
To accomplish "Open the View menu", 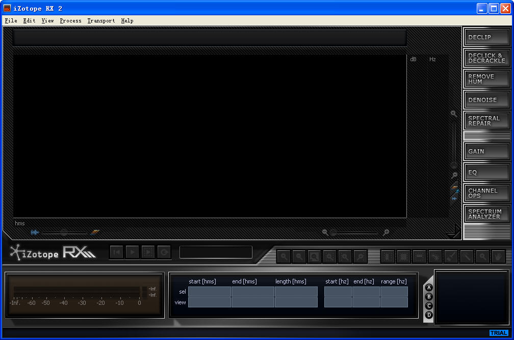I will click(x=47, y=20).
